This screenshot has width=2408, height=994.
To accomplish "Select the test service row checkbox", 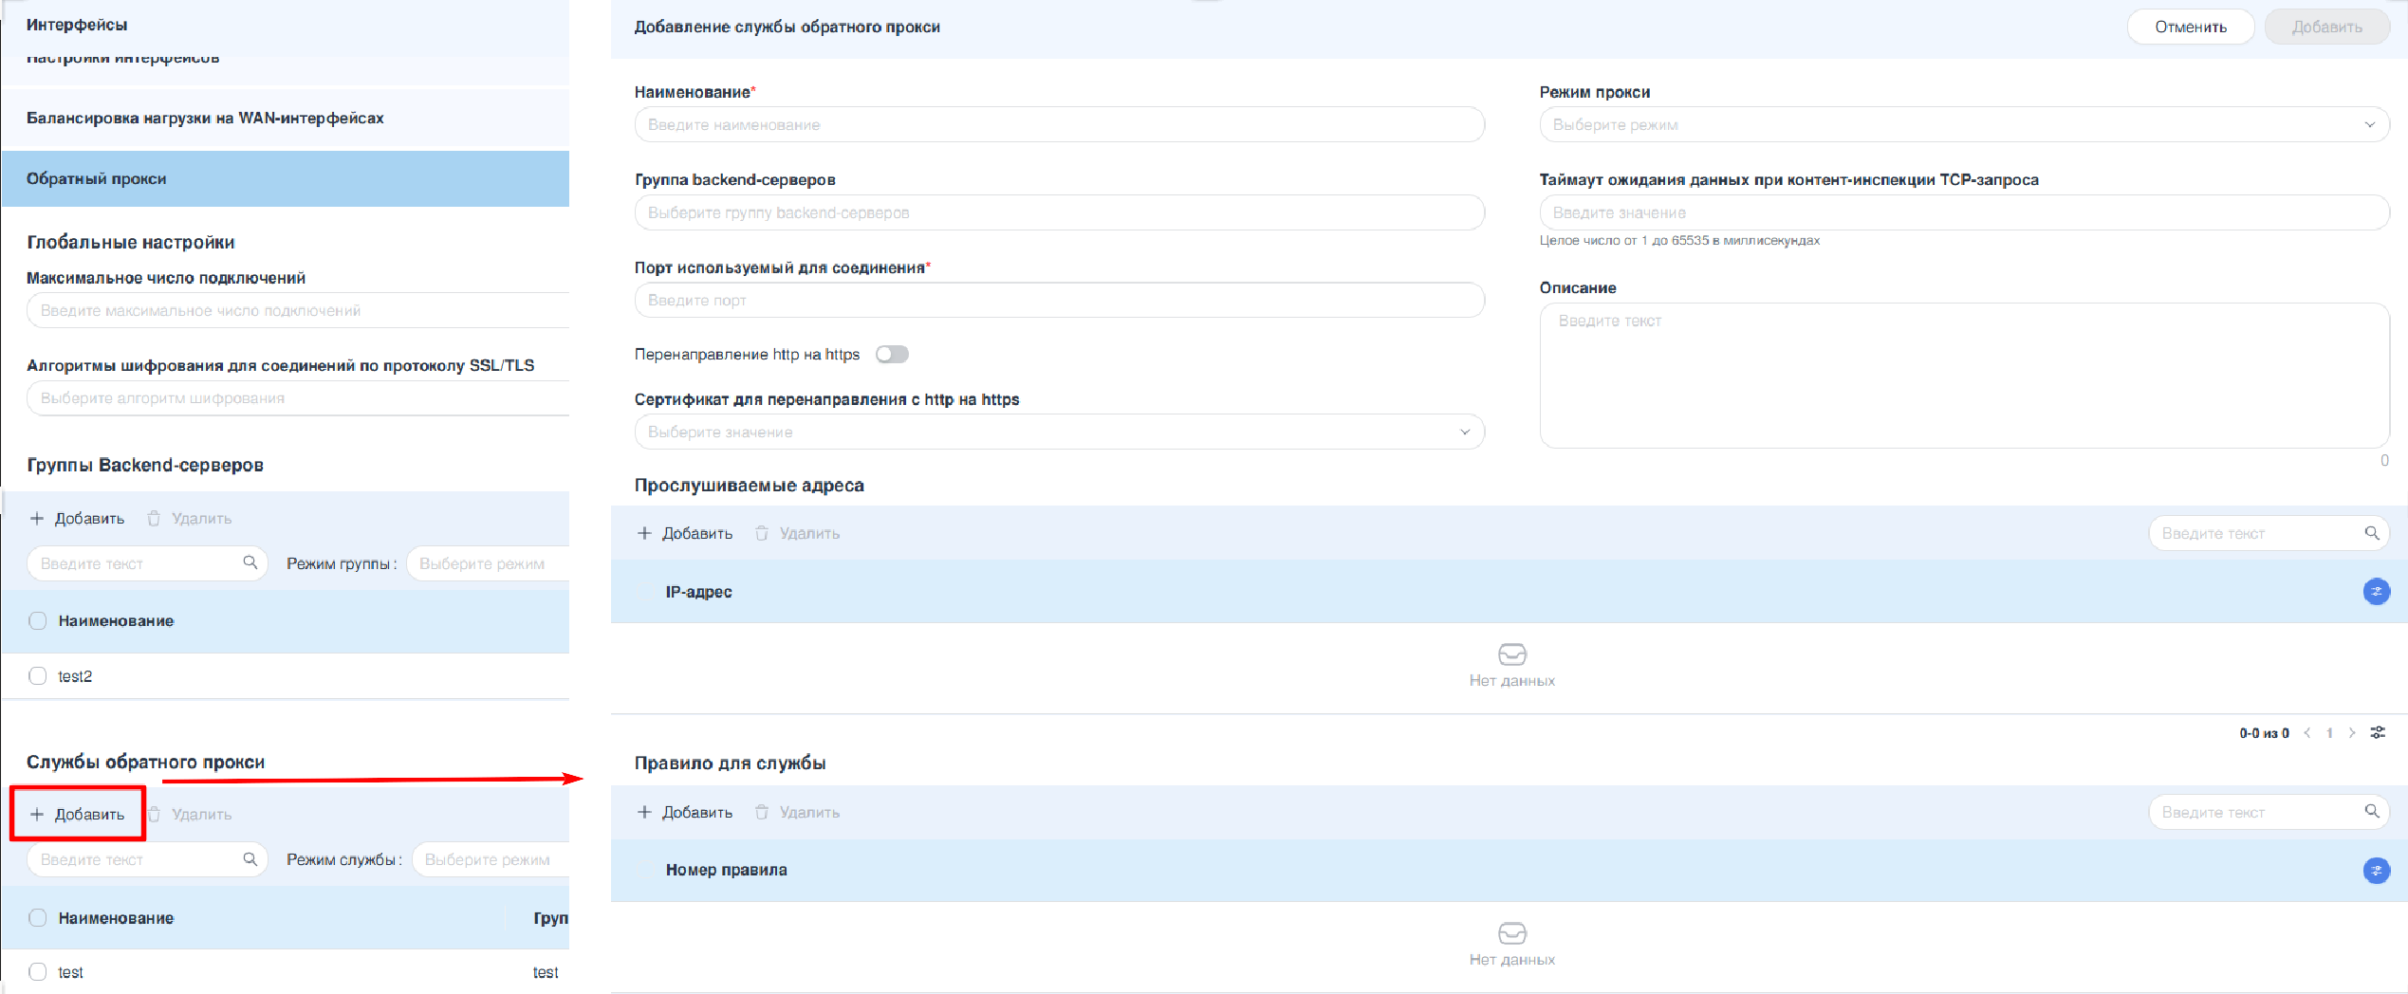I will point(38,972).
